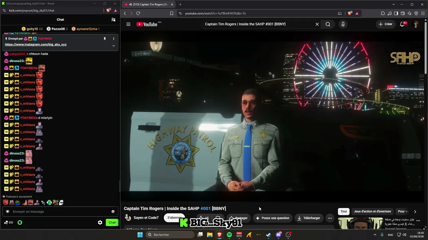
Task: Toggle the Brave sidebar panel
Action: [396, 13]
